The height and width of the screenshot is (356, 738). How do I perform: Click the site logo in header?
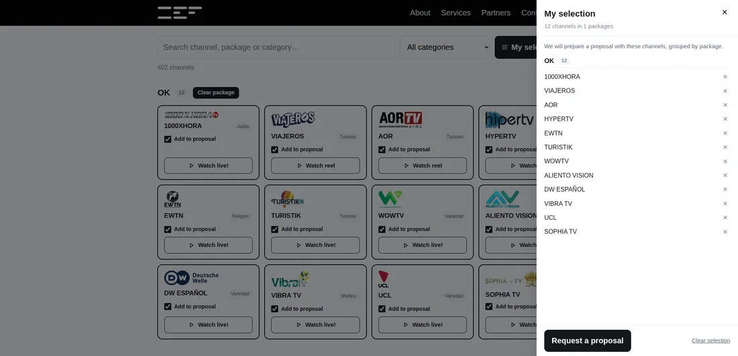[180, 13]
